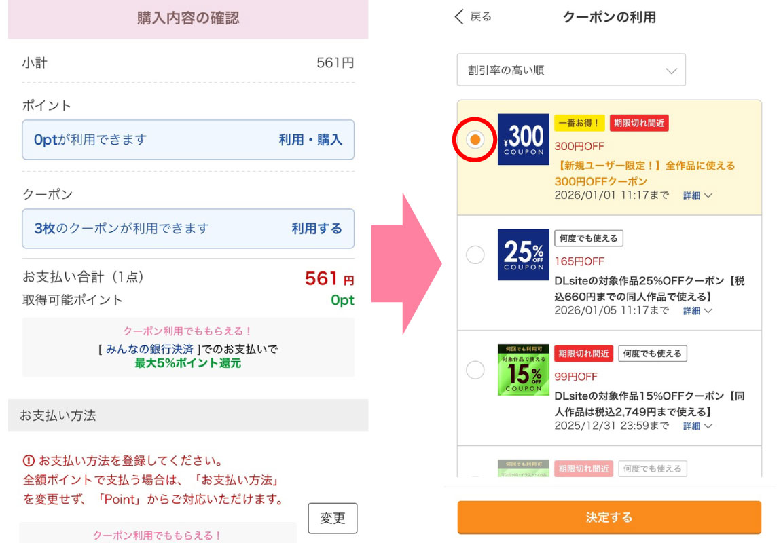
Task: Expand 詳細 for the 300円OFF coupon
Action: (697, 195)
